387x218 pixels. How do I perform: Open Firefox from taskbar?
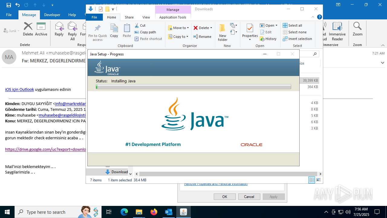(154, 212)
